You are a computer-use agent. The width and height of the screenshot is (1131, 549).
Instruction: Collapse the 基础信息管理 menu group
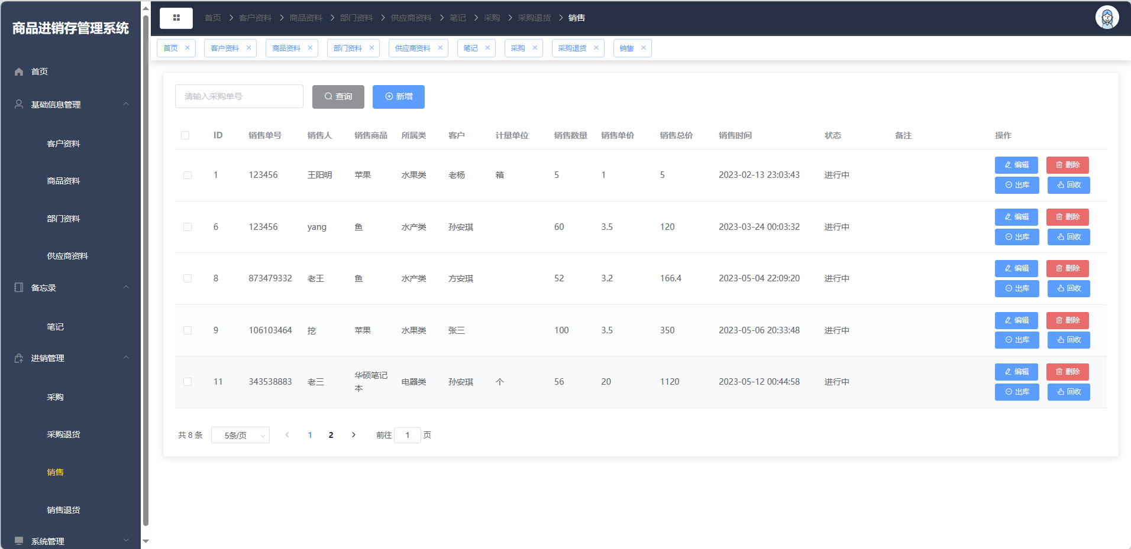[126, 104]
